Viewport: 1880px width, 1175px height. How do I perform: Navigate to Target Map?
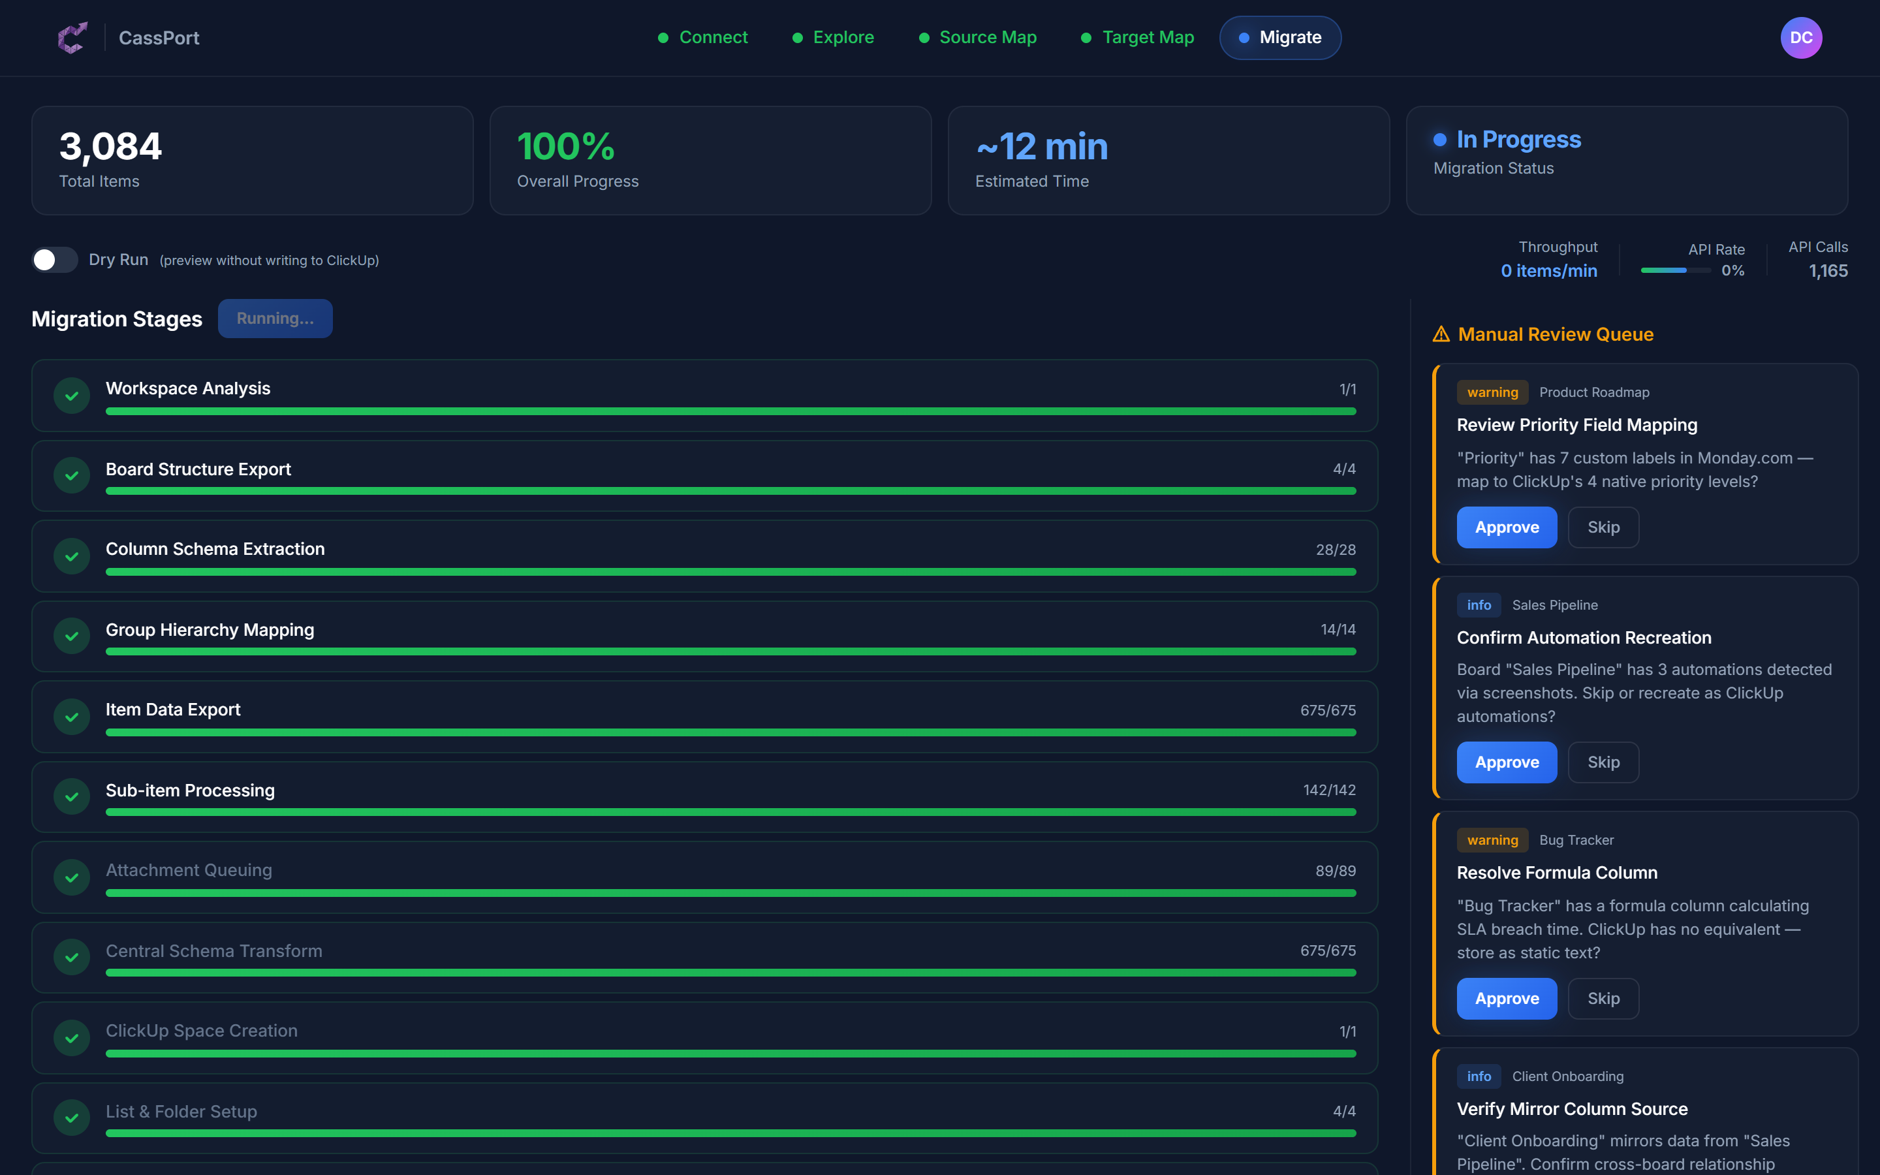[x=1148, y=37]
